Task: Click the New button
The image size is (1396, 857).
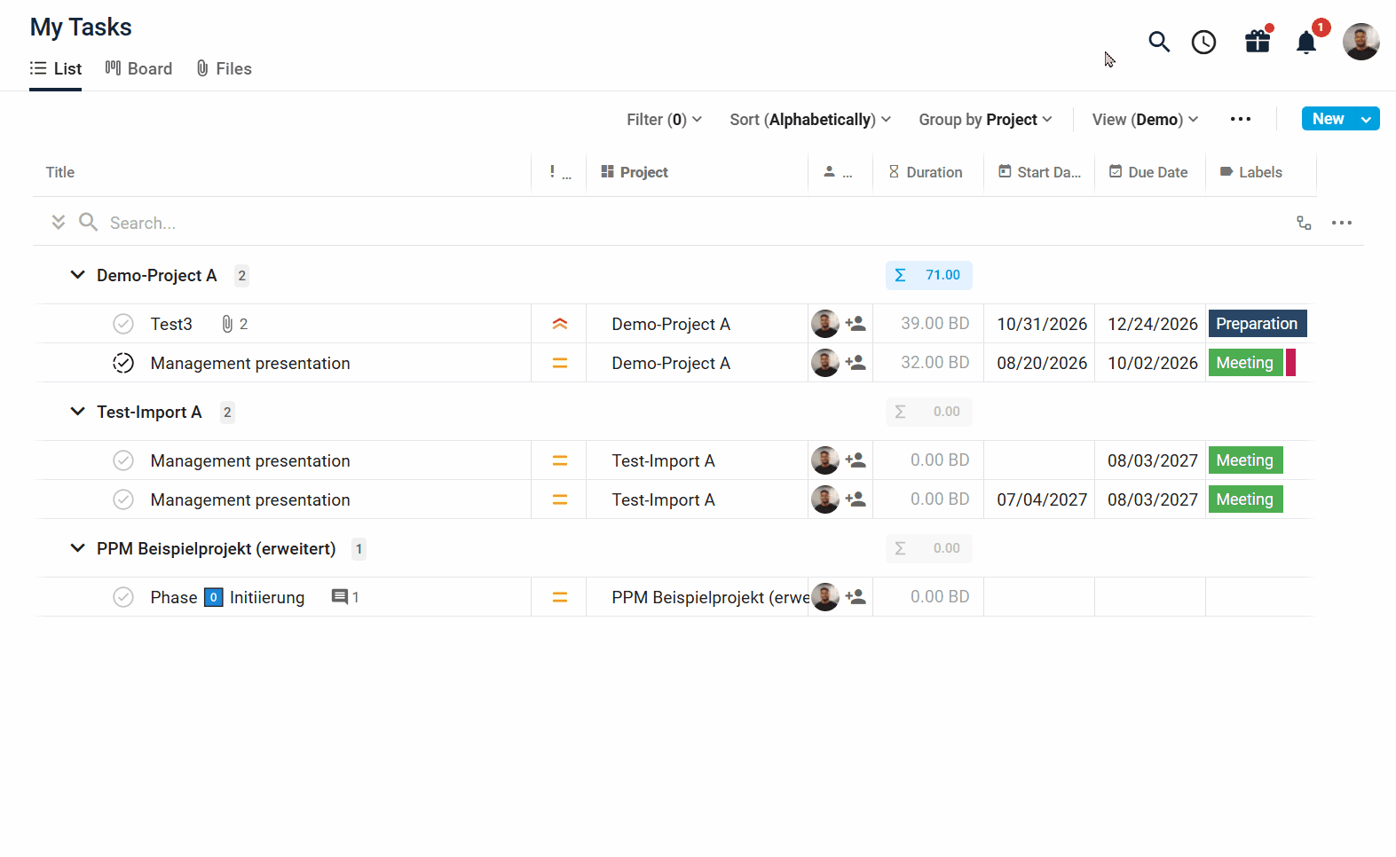Action: point(1328,119)
